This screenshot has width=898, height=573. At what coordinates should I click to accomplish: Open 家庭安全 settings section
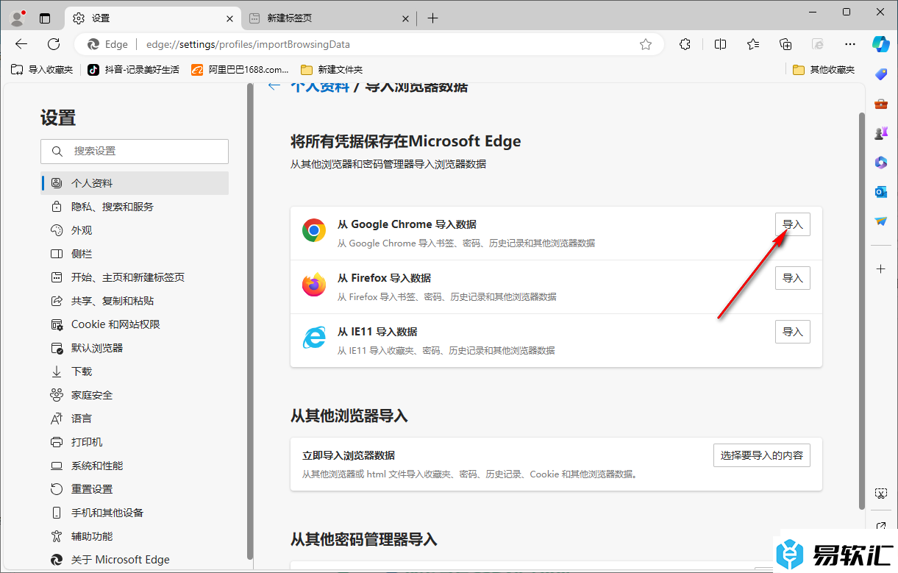[x=135, y=395]
